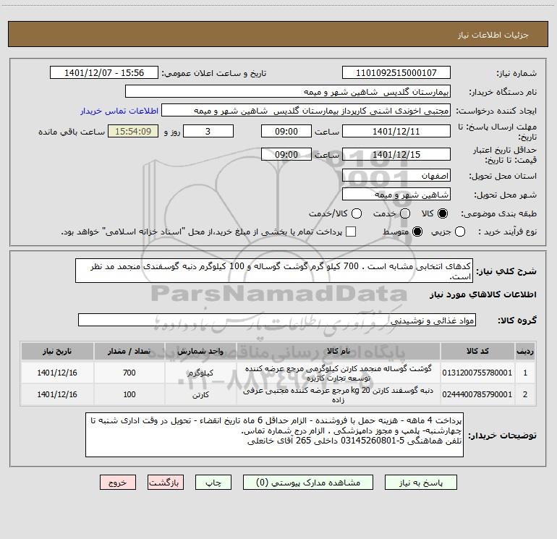Click the شماره نیاز field 1101092515000107
The height and width of the screenshot is (539, 557).
[x=396, y=73]
